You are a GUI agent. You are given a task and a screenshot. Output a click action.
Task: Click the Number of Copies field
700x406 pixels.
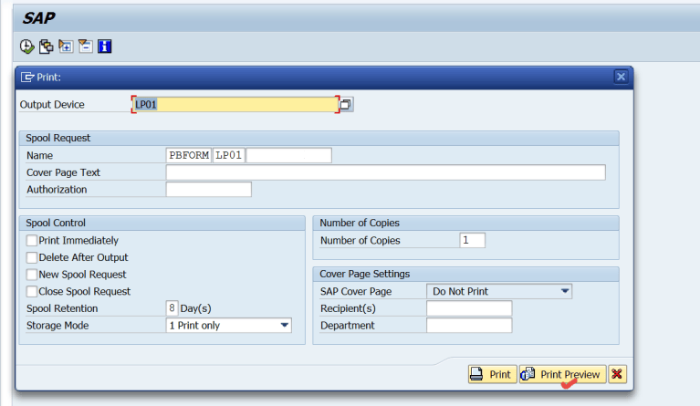473,240
